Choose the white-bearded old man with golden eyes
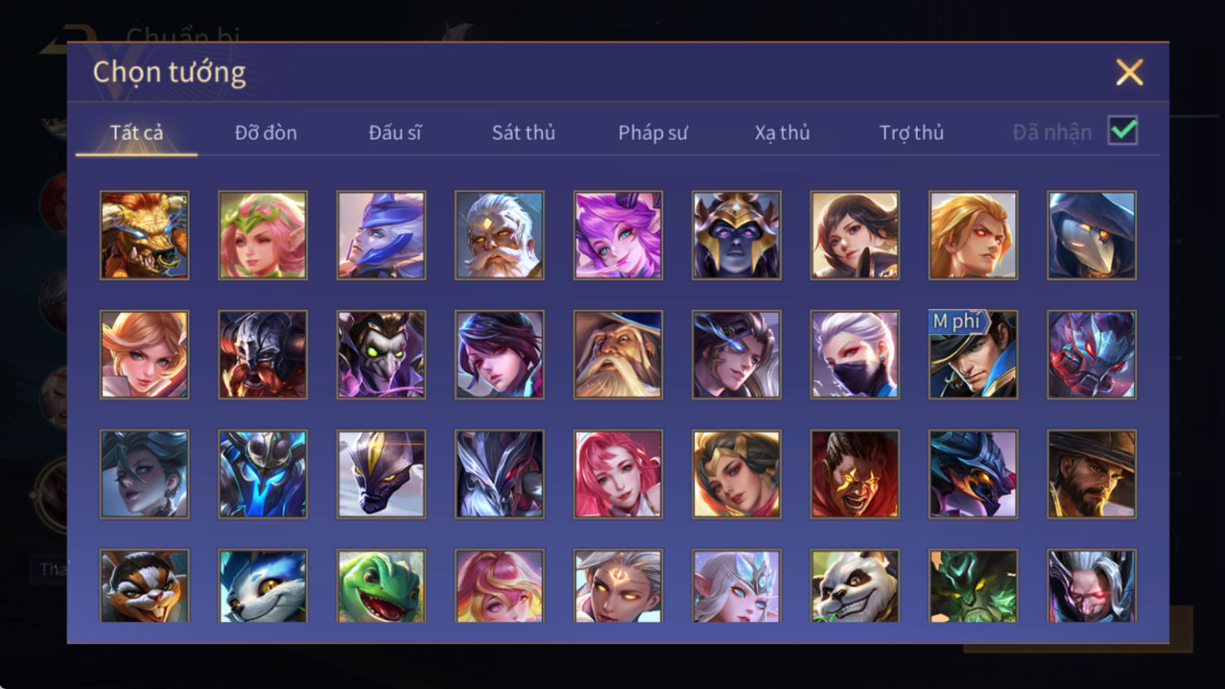The image size is (1225, 689). (499, 235)
